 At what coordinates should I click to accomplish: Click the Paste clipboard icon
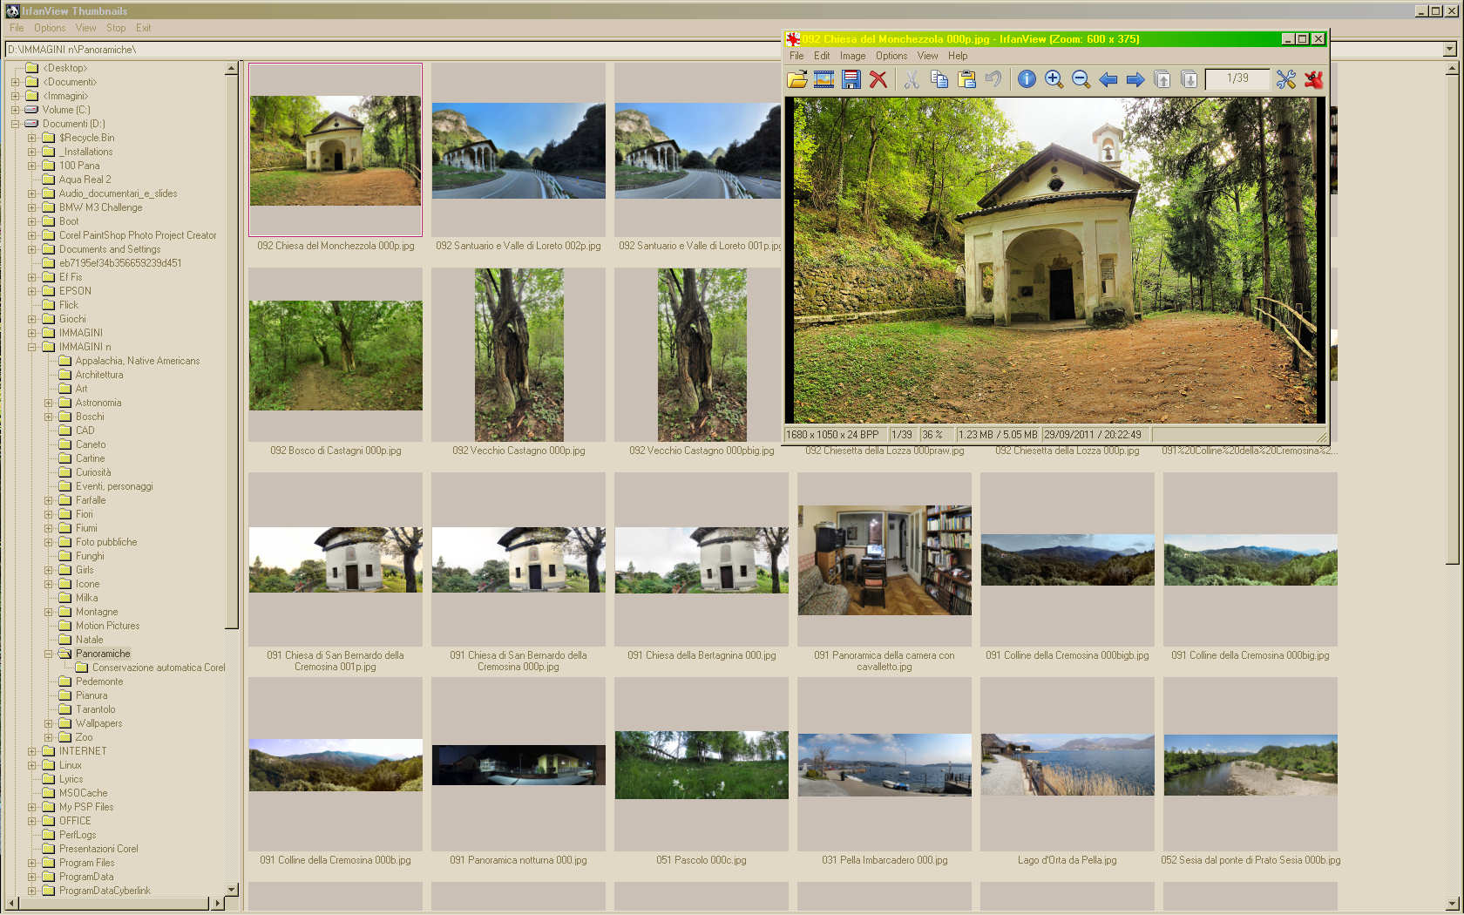[x=966, y=79]
